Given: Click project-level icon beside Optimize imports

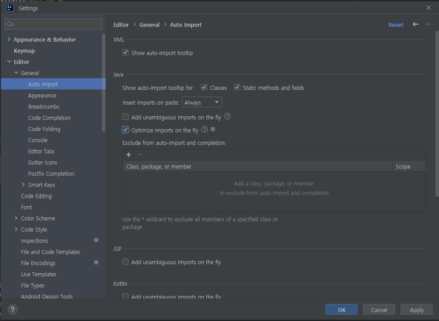Looking at the screenshot, I should [213, 129].
